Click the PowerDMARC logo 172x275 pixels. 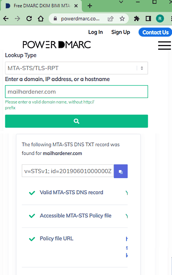57,45
